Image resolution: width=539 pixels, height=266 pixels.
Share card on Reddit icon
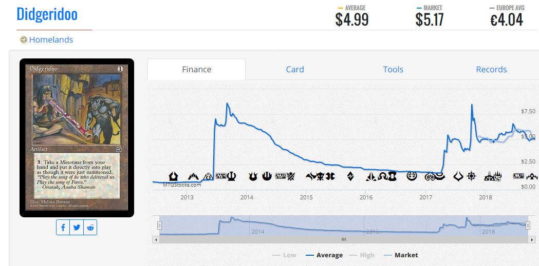90,228
